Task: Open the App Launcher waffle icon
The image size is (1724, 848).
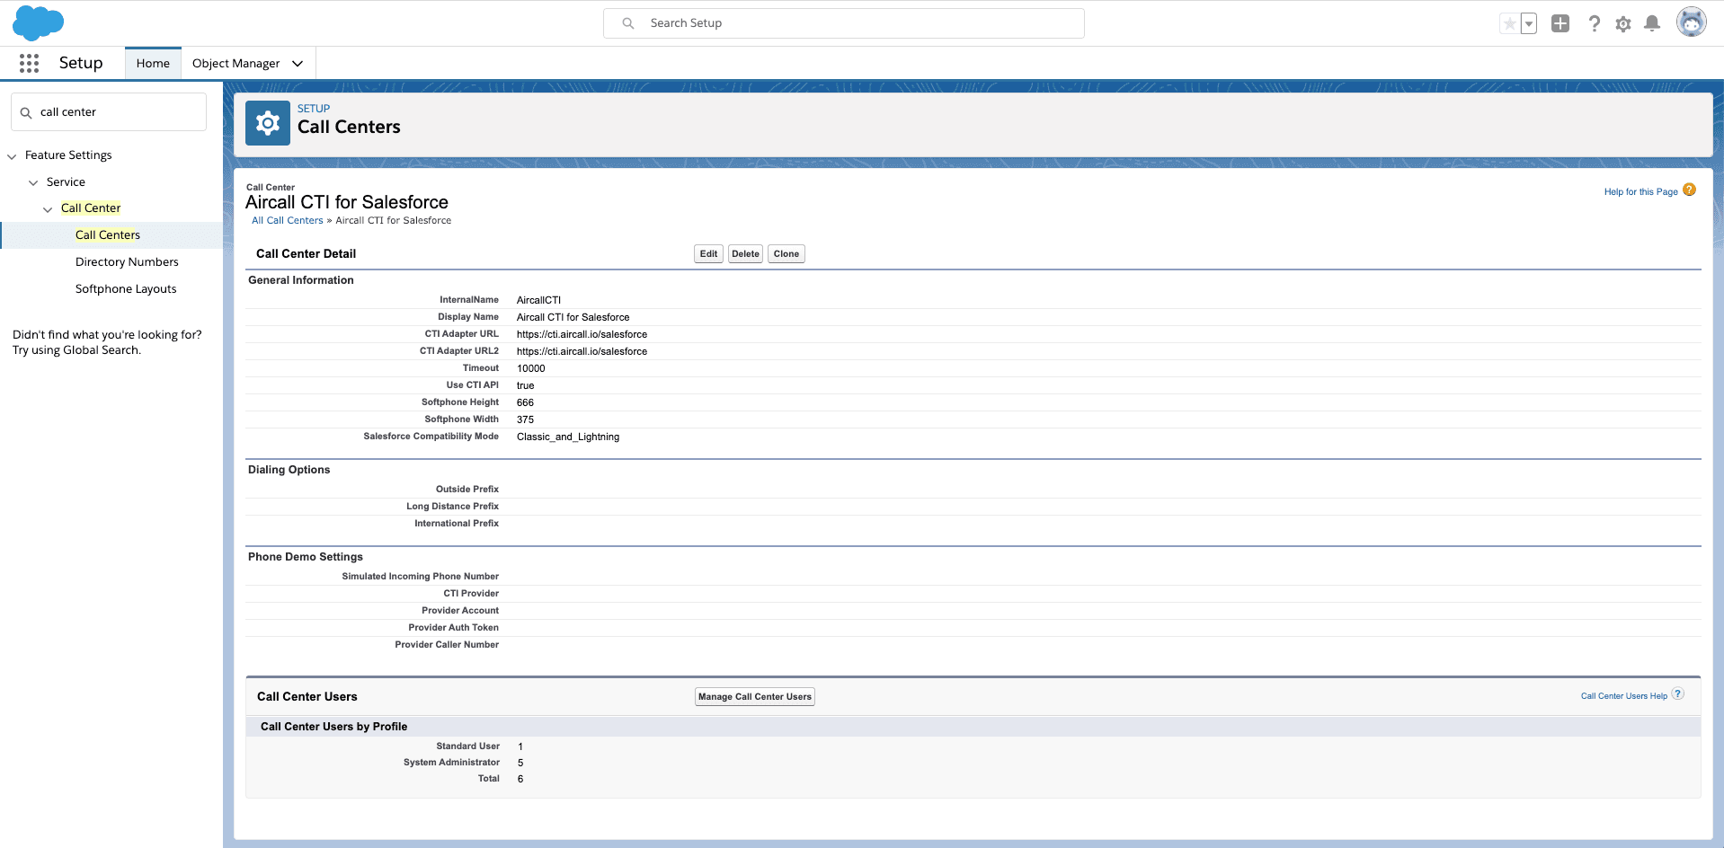Action: (29, 63)
